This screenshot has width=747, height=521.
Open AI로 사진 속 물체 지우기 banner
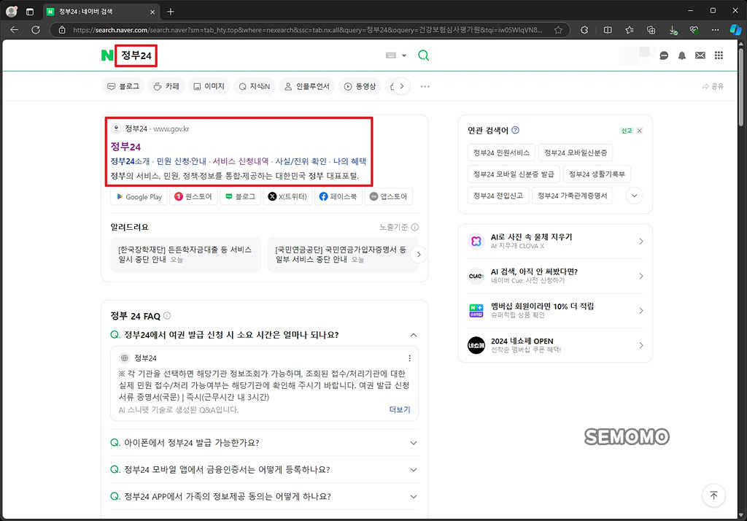coord(555,242)
